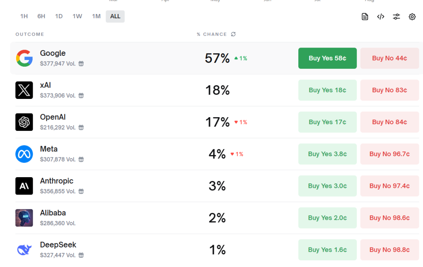Screen dimensions: 423x267
Task: Select the 1H time range
Action: tap(24, 17)
